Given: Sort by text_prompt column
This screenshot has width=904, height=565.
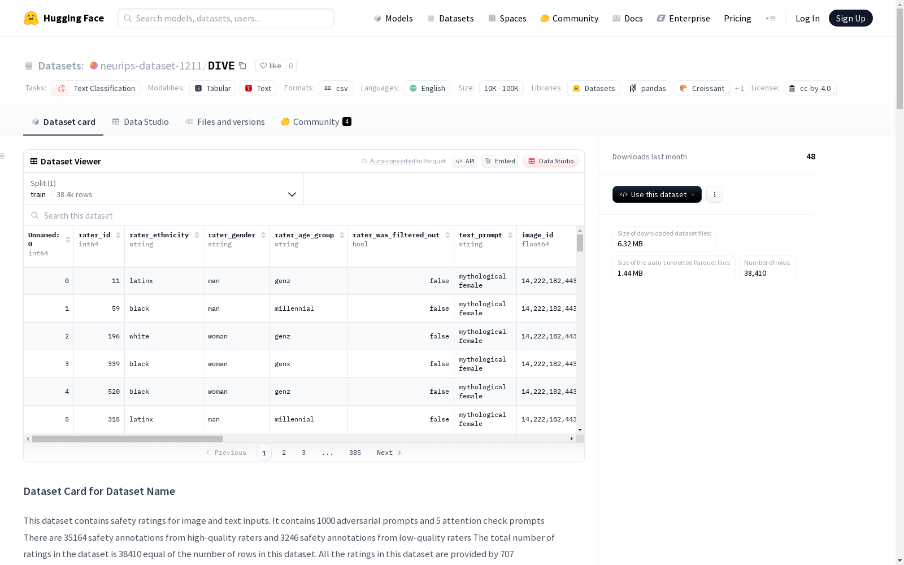Looking at the screenshot, I should click(x=510, y=235).
